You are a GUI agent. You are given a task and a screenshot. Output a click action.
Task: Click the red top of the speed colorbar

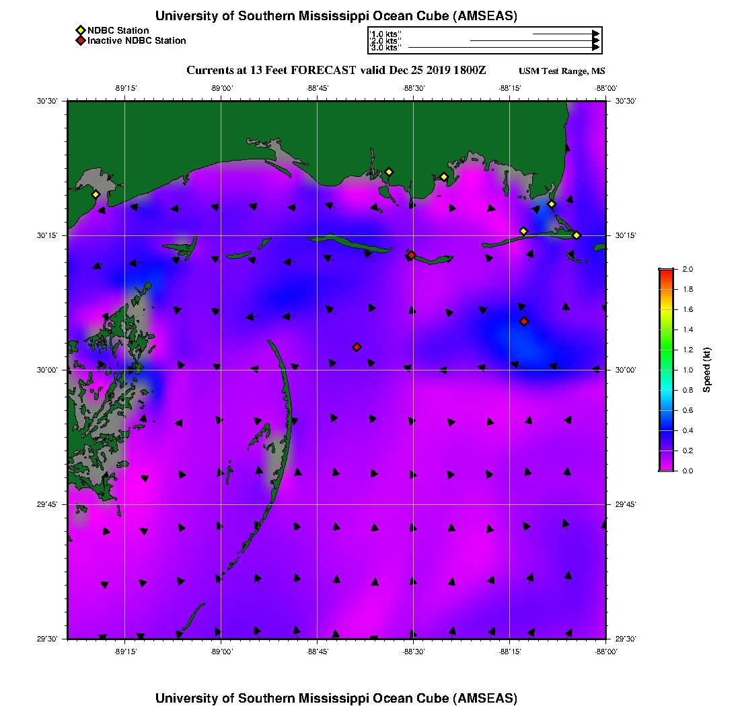[x=665, y=271]
